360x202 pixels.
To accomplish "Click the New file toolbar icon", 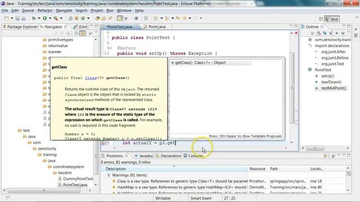I will coord(6,19).
